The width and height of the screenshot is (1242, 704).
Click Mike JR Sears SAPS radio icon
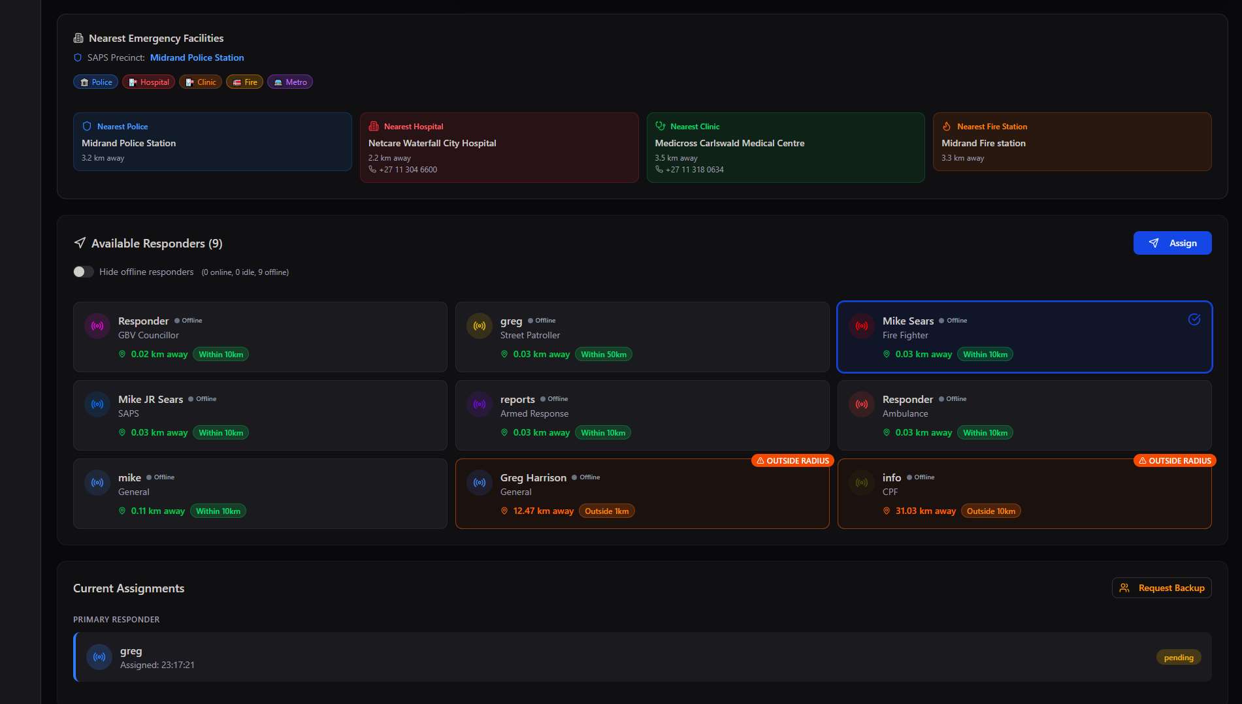97,404
